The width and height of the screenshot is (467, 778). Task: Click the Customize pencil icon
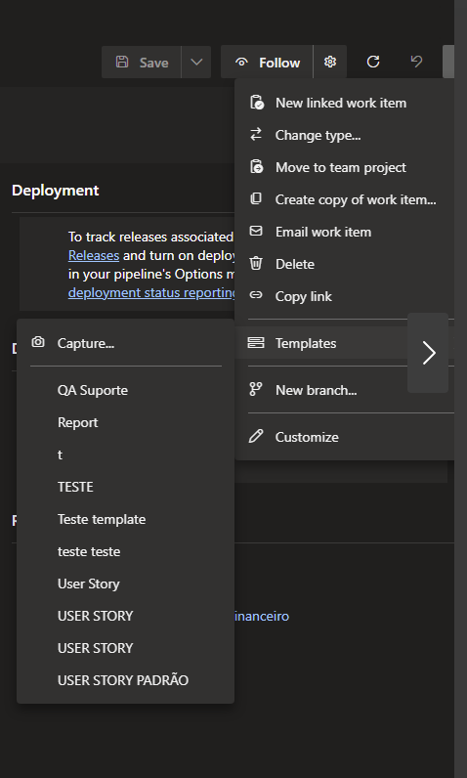pos(256,437)
